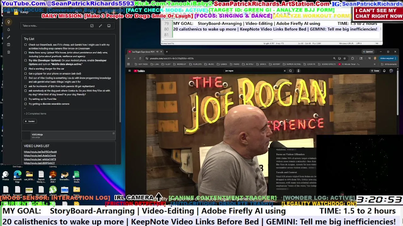The height and width of the screenshot is (226, 403).
Task: Open the '10 Minute Timer' bookmark
Action: [349, 64]
